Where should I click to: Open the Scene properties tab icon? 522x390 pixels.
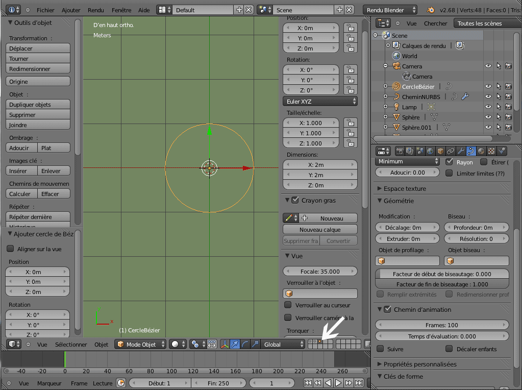click(420, 151)
